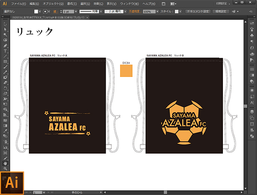Open the Gradient panel icon
The width and height of the screenshot is (257, 195).
[252, 75]
